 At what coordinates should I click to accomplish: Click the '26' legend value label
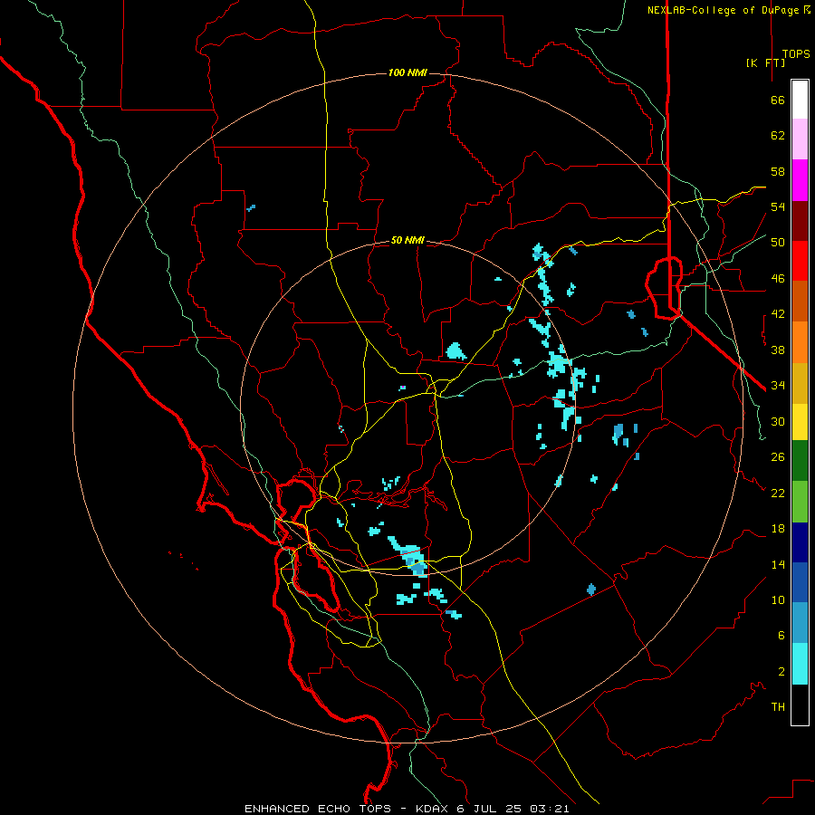[778, 457]
